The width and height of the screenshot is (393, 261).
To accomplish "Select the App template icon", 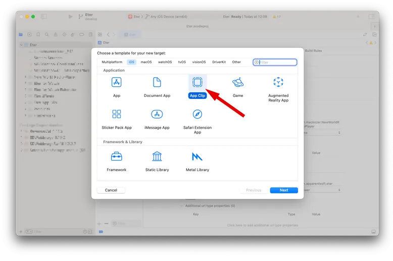I will [x=116, y=82].
